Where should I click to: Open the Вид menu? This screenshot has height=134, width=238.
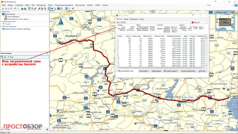(33, 5)
